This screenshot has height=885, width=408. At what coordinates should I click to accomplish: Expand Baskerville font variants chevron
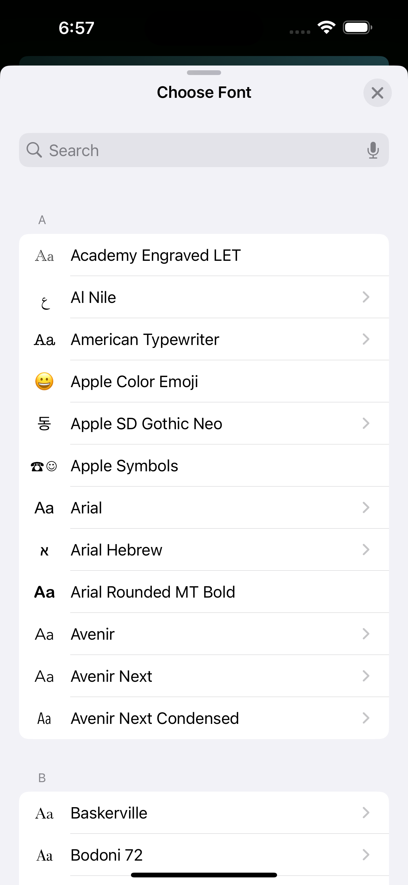click(x=366, y=813)
